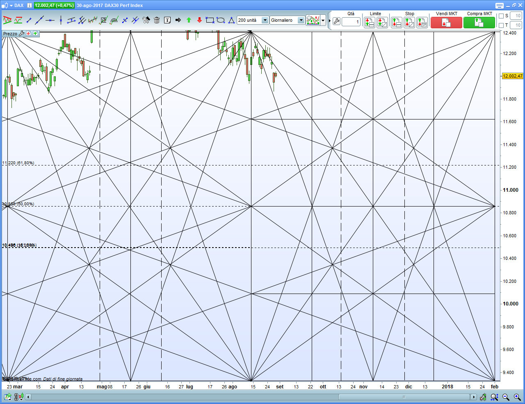This screenshot has height=404, width=525.
Task: Click the second Limite order button
Action: (382, 22)
